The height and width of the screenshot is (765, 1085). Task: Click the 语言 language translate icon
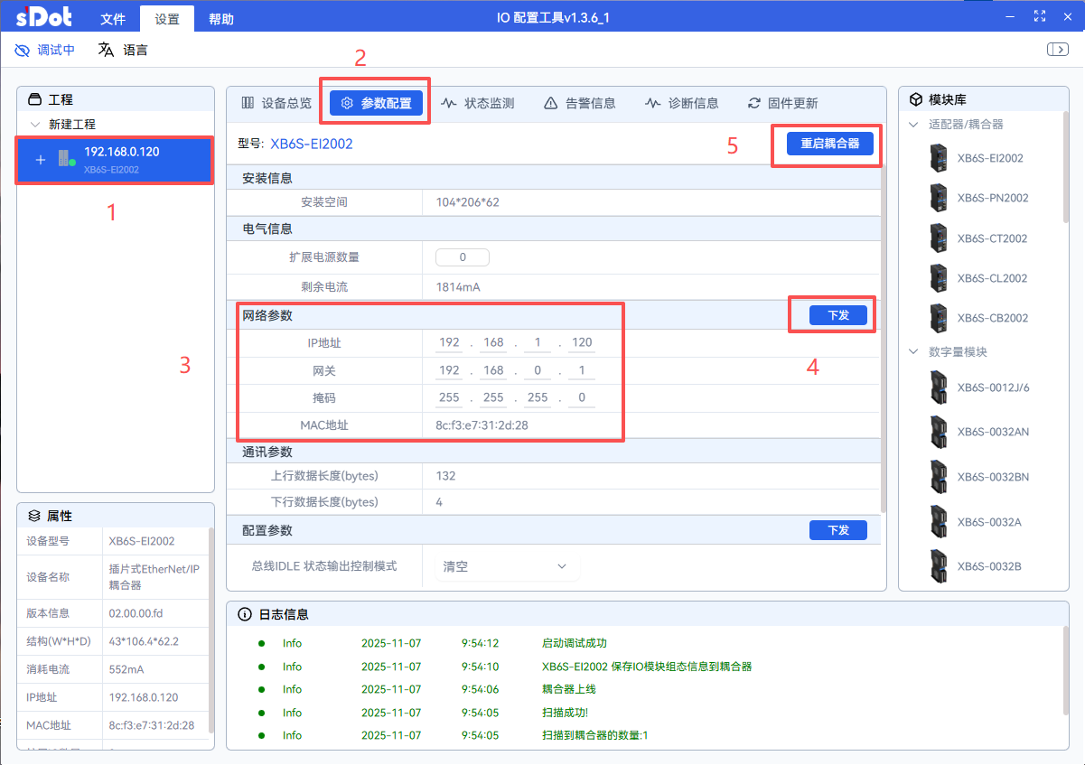coord(107,50)
